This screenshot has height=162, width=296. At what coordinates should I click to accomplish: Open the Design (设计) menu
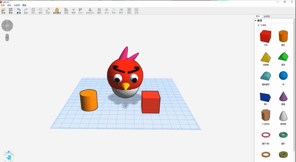(9, 5)
